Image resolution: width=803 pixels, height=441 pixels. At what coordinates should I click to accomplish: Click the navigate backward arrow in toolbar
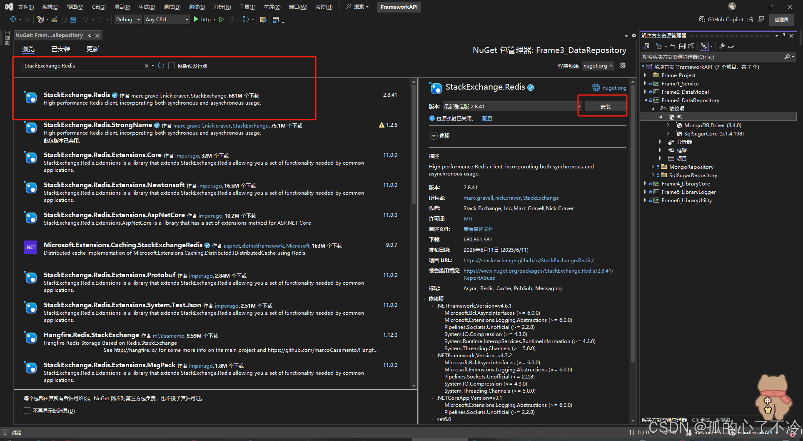coord(13,20)
